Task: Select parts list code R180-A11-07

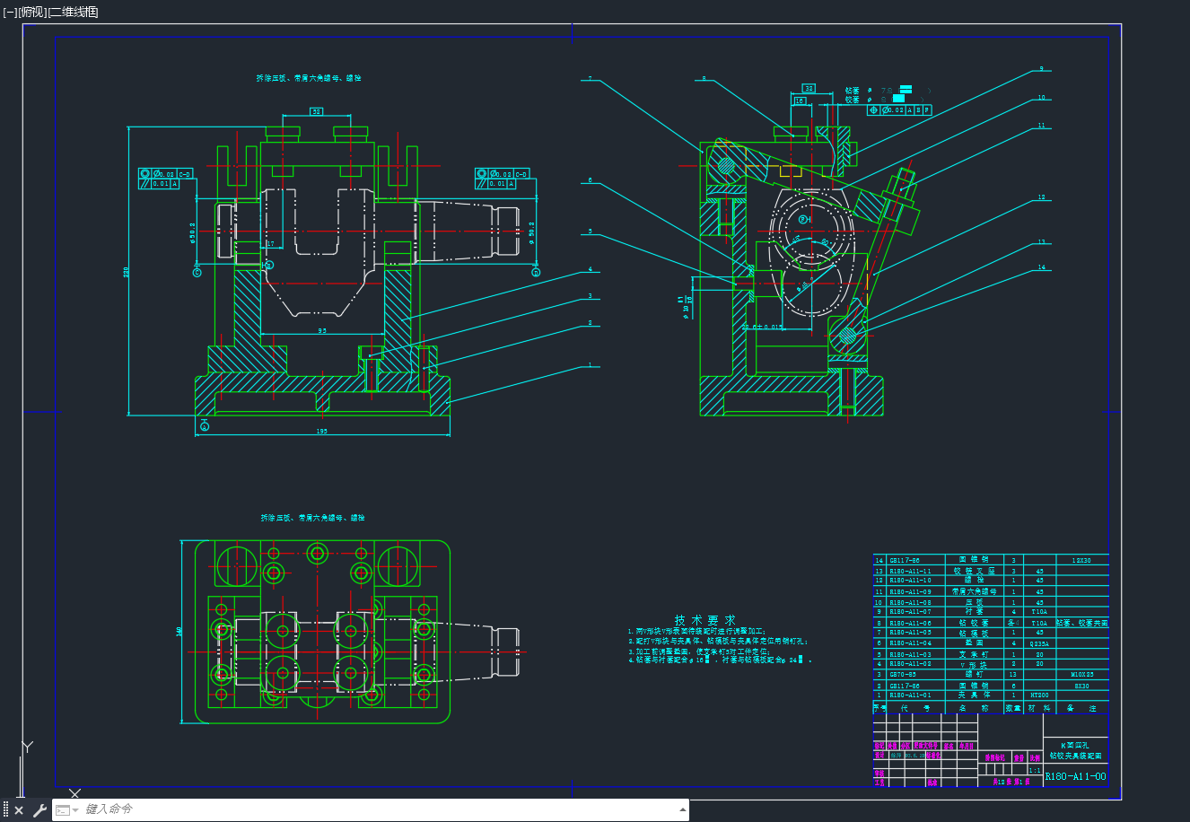Action: pos(910,612)
